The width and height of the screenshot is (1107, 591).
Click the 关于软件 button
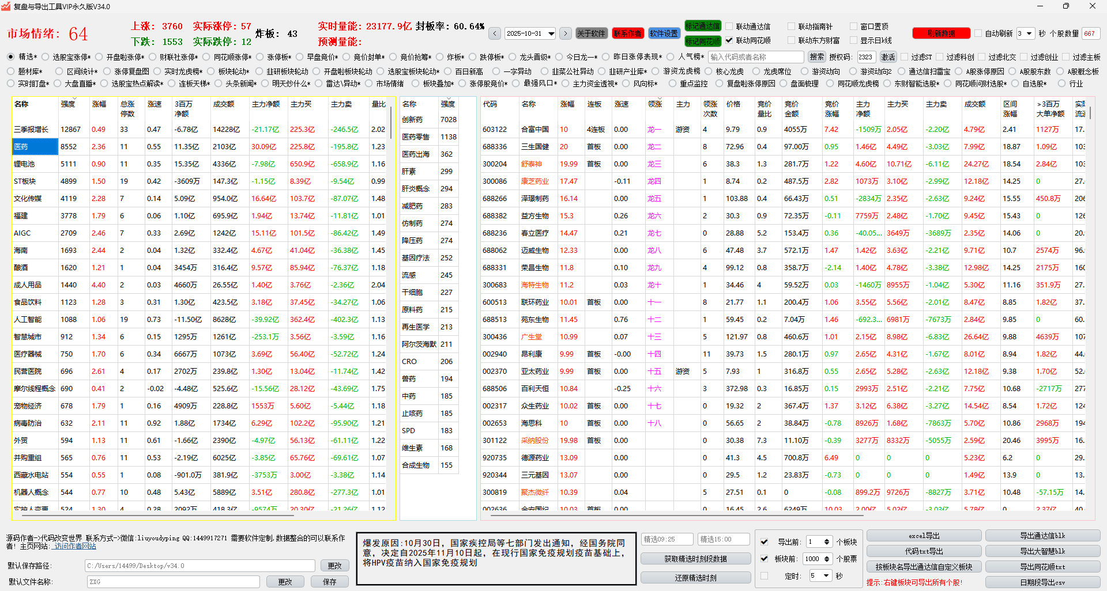[x=591, y=33]
